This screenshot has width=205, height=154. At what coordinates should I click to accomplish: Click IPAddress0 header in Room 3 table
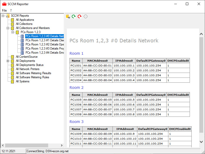(125, 129)
